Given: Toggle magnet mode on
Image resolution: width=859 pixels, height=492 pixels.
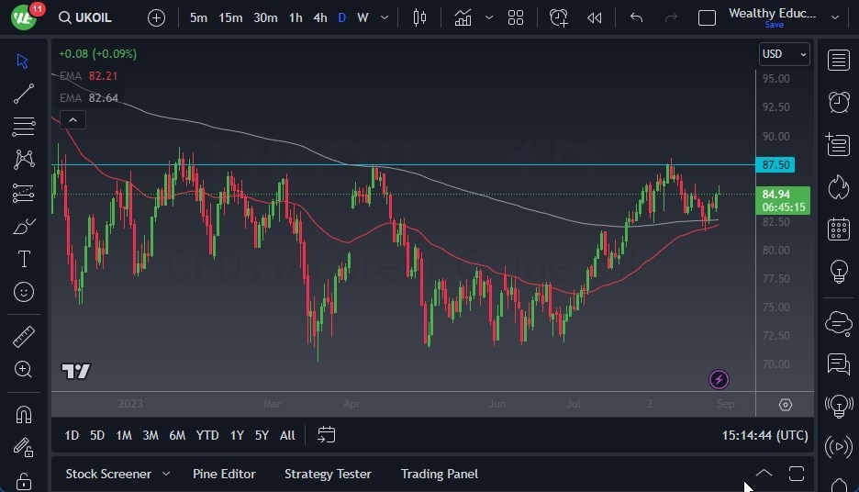Looking at the screenshot, I should pyautogui.click(x=24, y=414).
